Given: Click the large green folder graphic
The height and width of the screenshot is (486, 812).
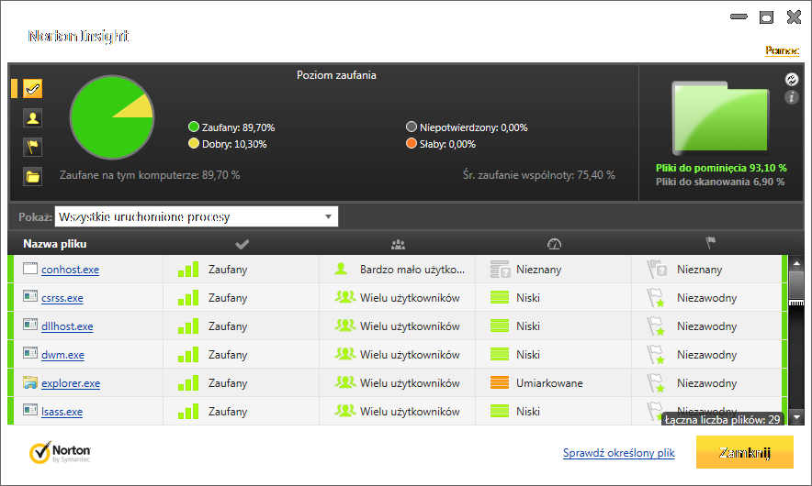Looking at the screenshot, I should click(720, 118).
